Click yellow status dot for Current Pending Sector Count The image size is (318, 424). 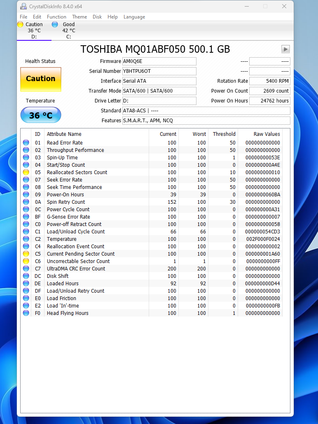[26, 254]
